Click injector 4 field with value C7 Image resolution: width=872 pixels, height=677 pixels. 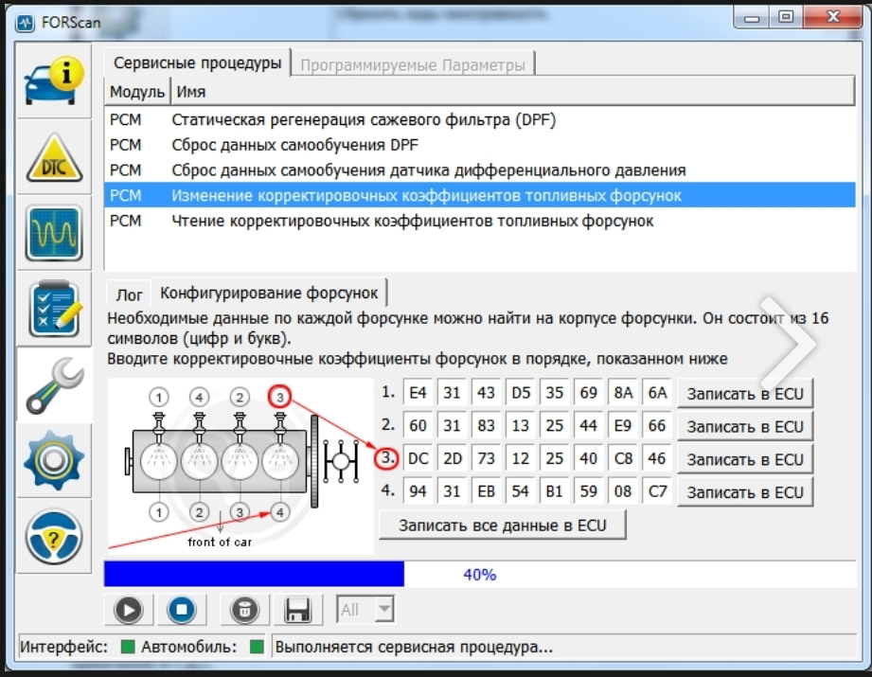[x=657, y=491]
